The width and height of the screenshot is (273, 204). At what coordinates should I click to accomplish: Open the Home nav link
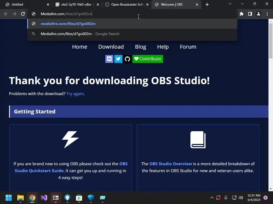[79, 47]
